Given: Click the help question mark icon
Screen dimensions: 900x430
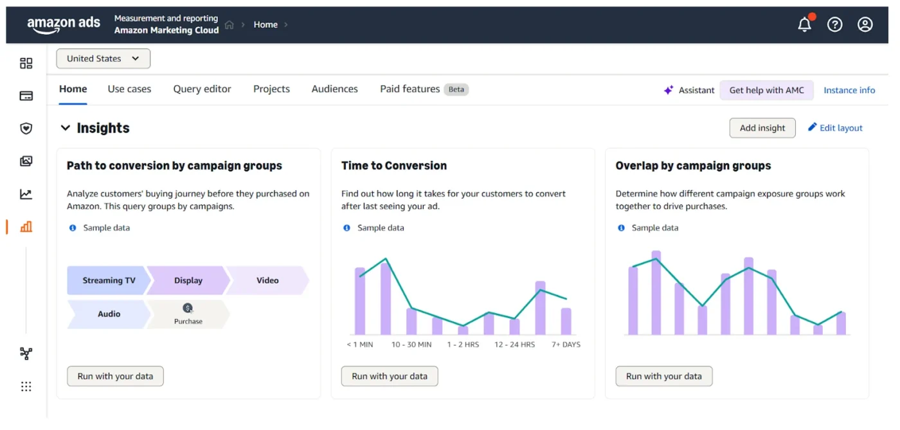Looking at the screenshot, I should 834,24.
